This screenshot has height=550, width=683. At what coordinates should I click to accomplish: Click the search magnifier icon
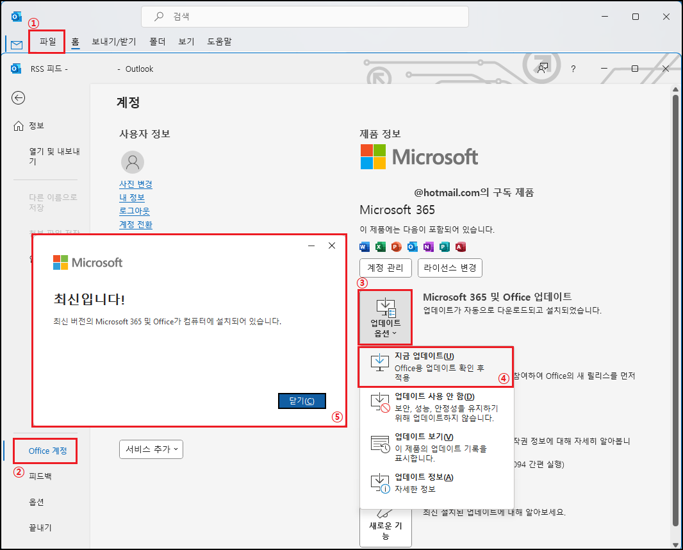click(x=159, y=17)
